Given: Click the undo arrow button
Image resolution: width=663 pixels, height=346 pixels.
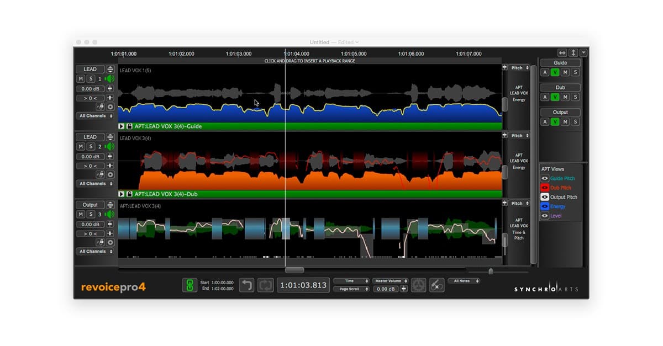Looking at the screenshot, I should click(246, 285).
